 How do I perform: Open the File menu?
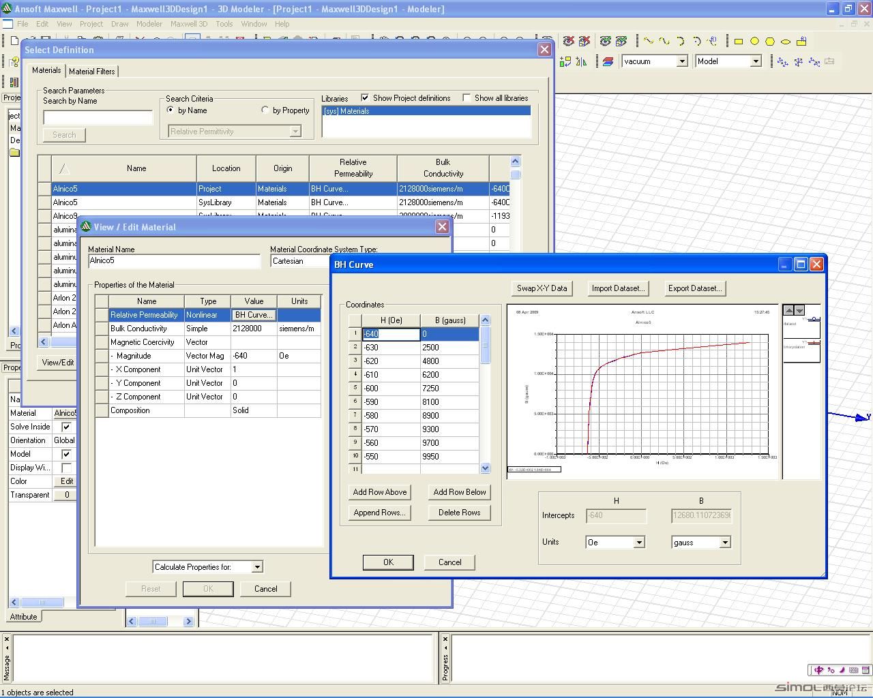[23, 24]
